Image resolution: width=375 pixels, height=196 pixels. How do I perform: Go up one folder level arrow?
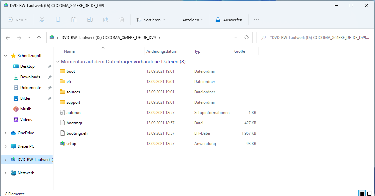pyautogui.click(x=39, y=38)
